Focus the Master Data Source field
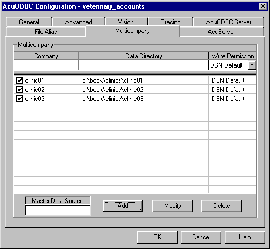 (58, 210)
